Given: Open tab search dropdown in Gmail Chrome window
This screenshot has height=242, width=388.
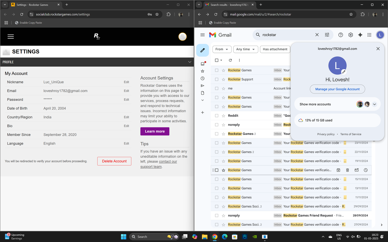Looking at the screenshot, I should (x=199, y=5).
